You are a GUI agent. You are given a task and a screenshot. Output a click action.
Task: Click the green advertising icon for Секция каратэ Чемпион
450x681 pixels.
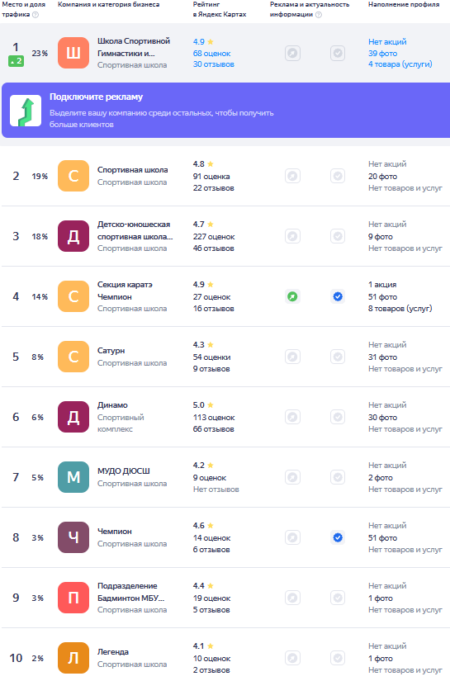293,296
